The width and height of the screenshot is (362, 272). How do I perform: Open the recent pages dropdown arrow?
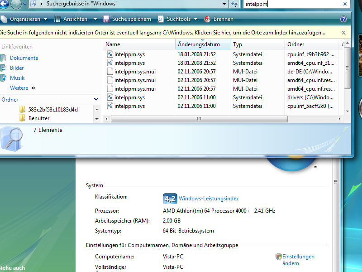[x=25, y=4]
